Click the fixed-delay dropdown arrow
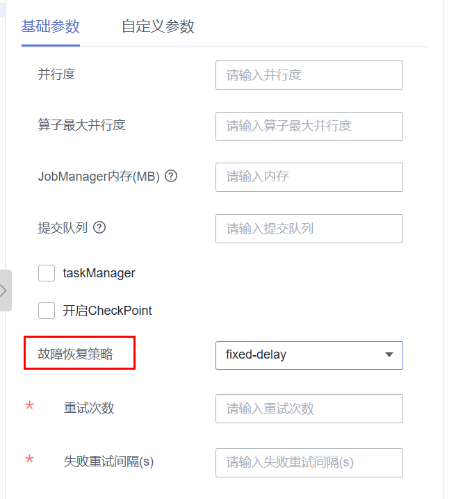The width and height of the screenshot is (472, 499). (389, 354)
